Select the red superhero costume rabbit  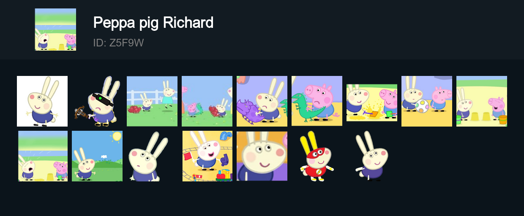317,156
